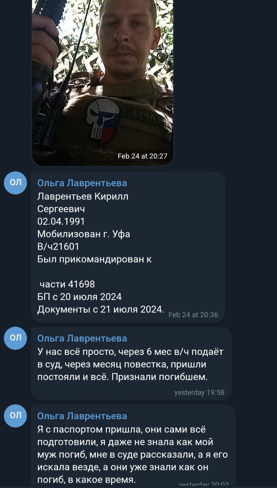
Task: Tap ОЛ avatar beside 'Я с паспортом пришла' message
Action: click(x=15, y=416)
